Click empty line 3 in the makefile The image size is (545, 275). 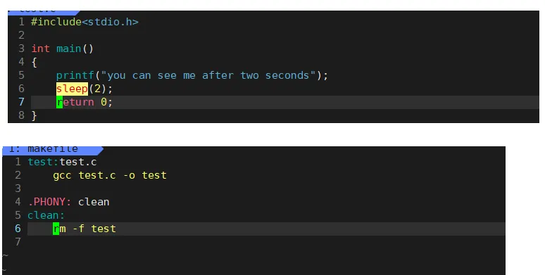[x=266, y=188]
